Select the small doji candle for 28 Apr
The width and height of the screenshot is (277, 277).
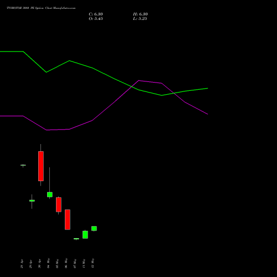tap(23, 165)
